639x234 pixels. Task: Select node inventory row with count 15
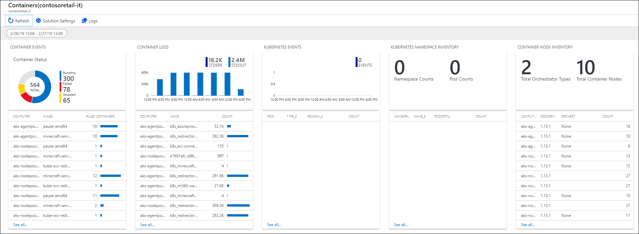pyautogui.click(x=574, y=166)
